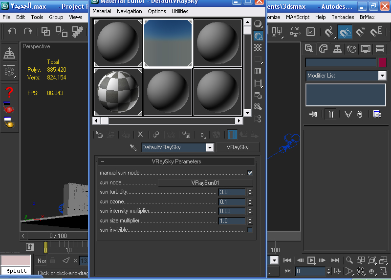
Task: Click the Undo arrow in main toolbar
Action: [x=12, y=31]
